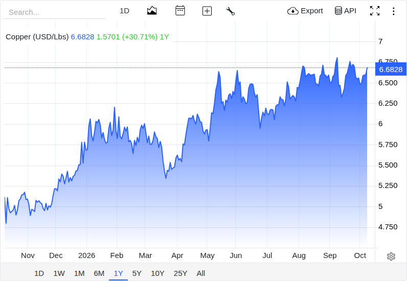Open the calendar date range icon
407x281 pixels.
click(x=180, y=11)
